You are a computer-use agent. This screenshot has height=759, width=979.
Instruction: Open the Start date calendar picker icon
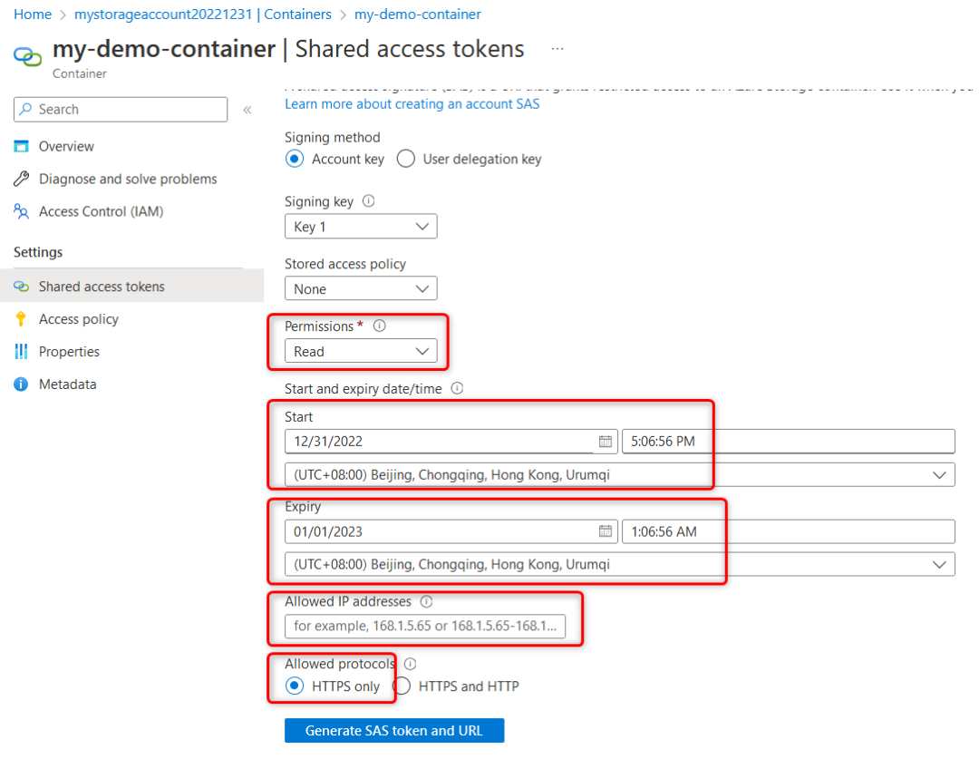point(605,442)
